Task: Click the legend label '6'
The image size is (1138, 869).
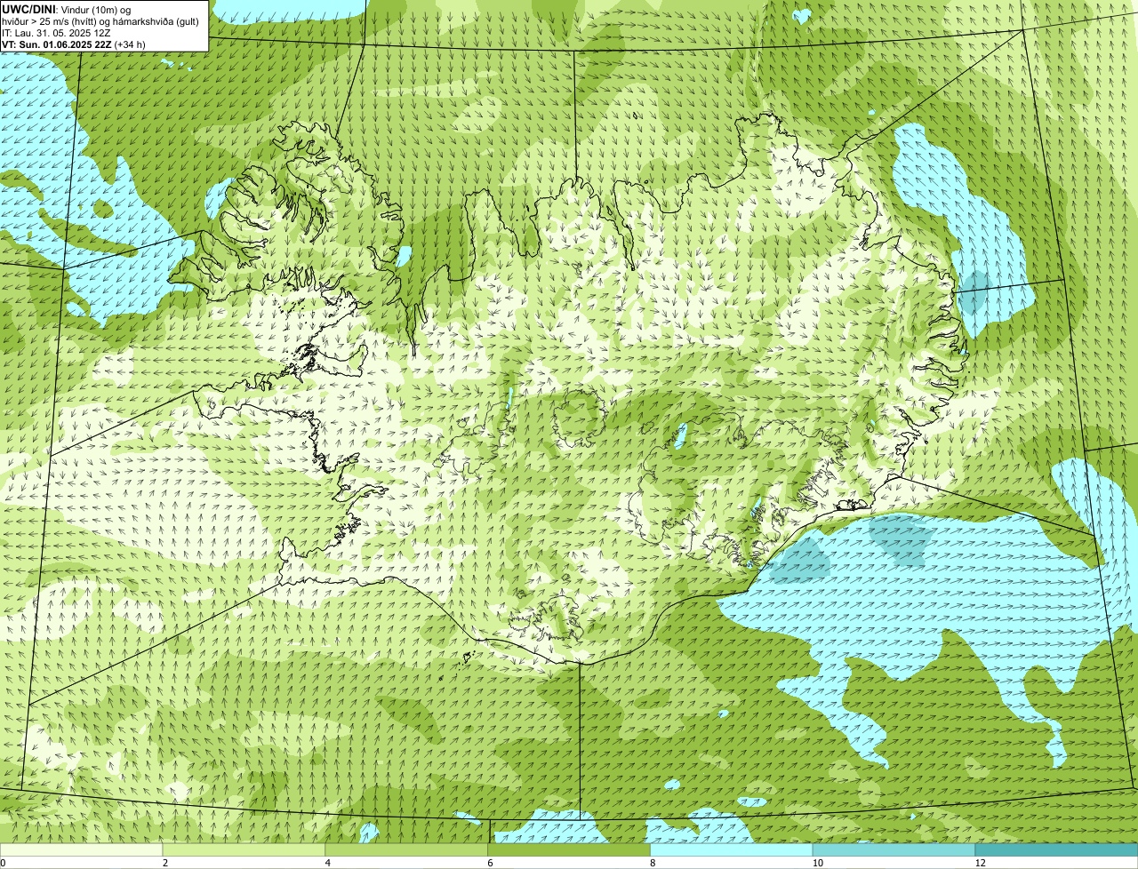Action: coord(491,863)
